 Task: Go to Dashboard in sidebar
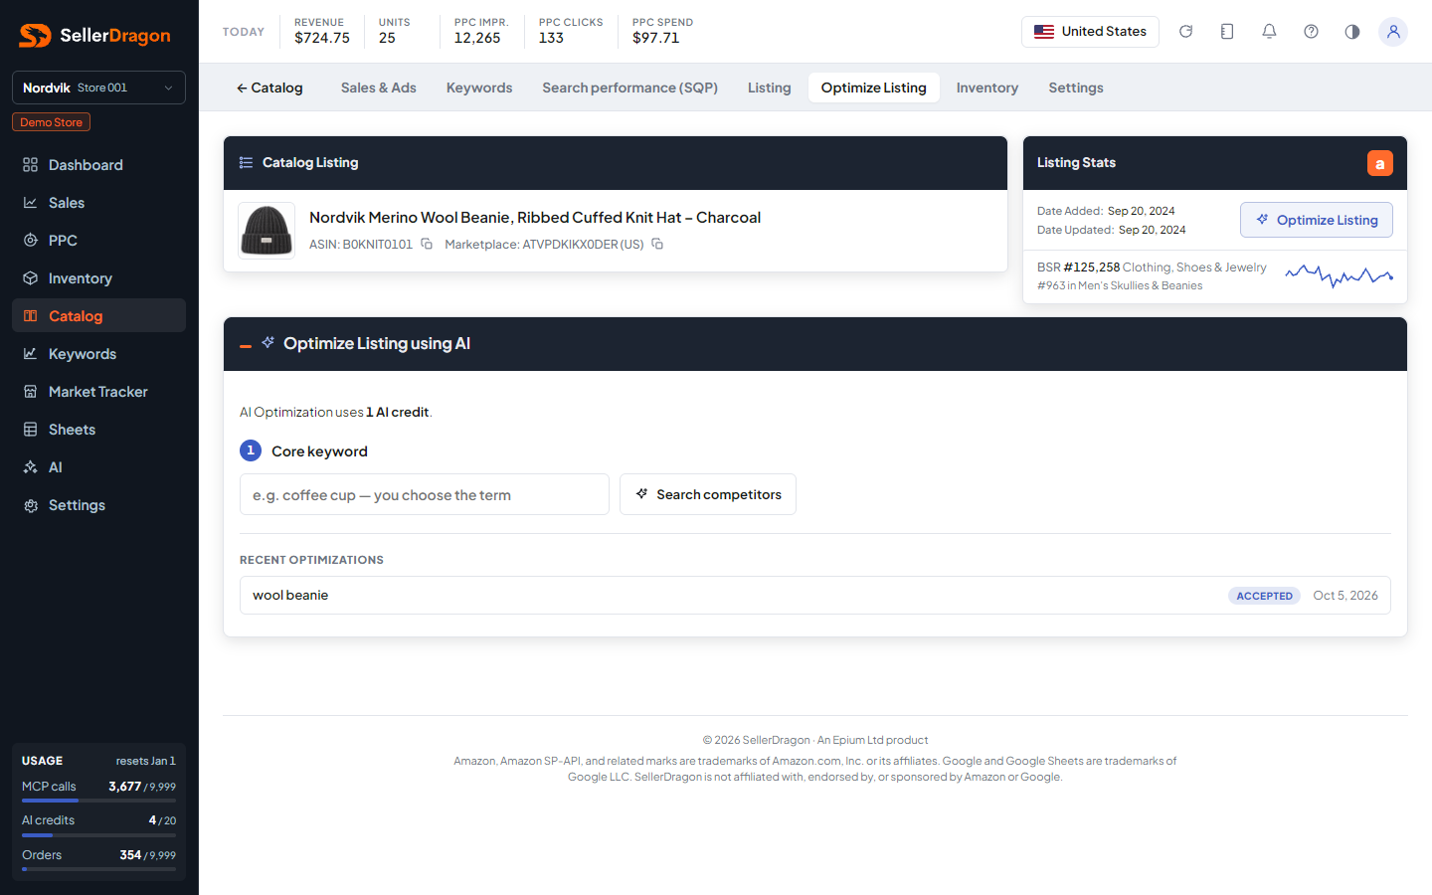(98, 165)
